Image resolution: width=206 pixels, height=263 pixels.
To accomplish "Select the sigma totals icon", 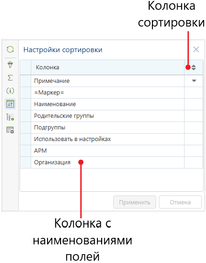I will (x=10, y=78).
